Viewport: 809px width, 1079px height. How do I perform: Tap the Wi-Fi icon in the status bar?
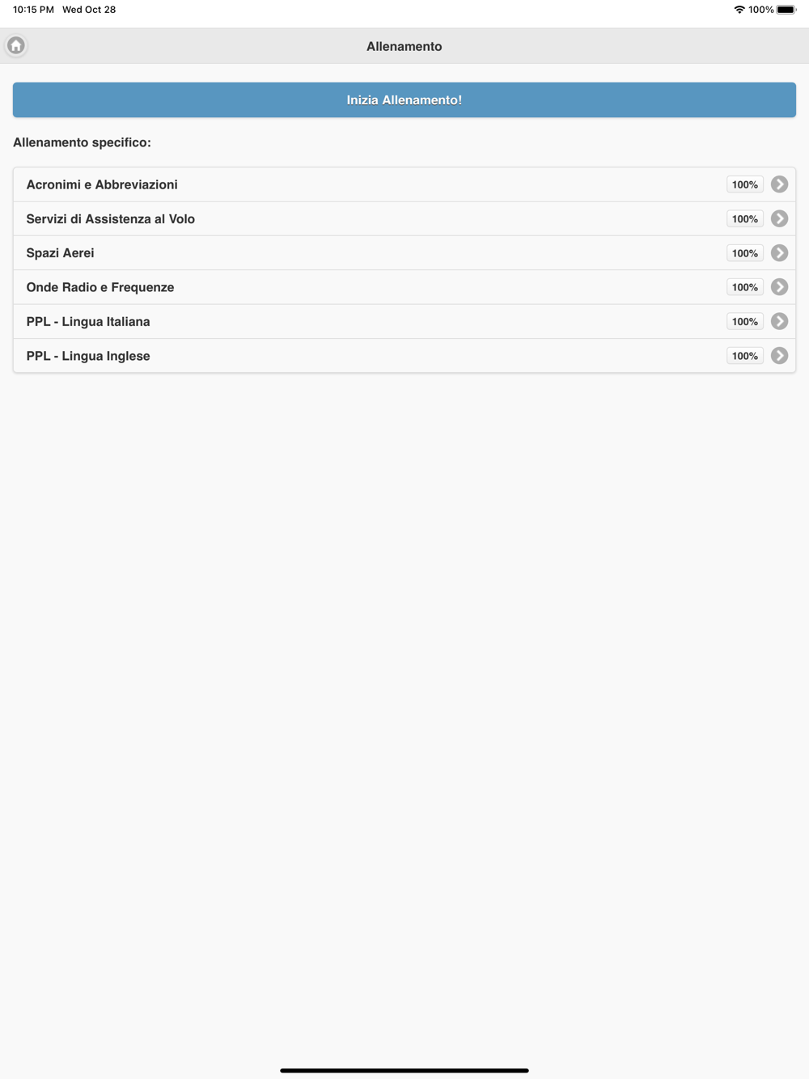click(x=739, y=10)
